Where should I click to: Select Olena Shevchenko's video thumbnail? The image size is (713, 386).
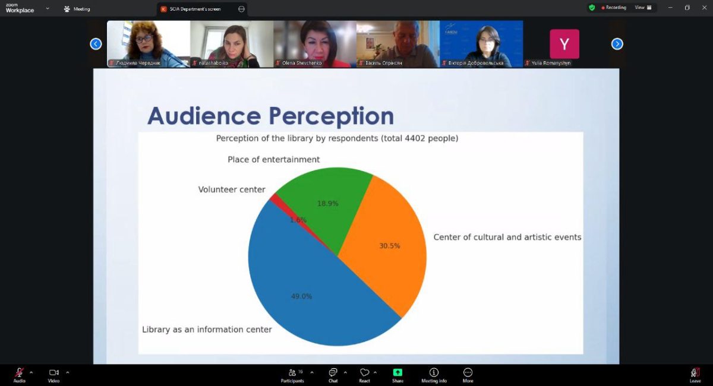(x=315, y=43)
